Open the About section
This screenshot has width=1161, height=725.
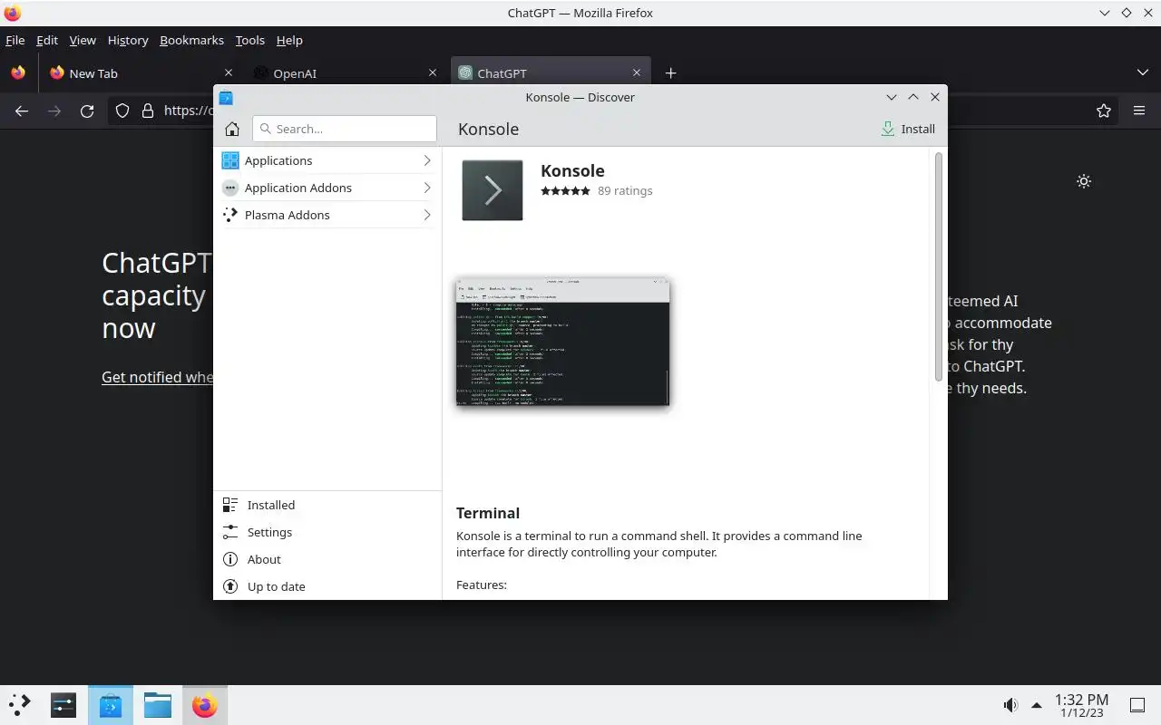coord(327,559)
